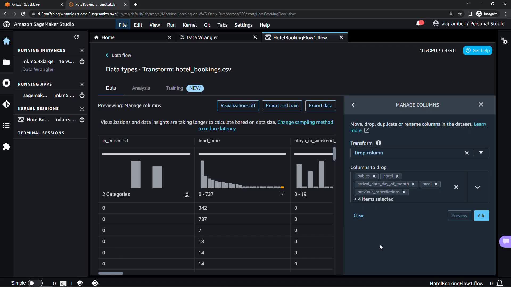Screen dimensions: 511x287
Task: Shut down the ml.m5.4xlarge instance power icon
Action: click(x=82, y=61)
